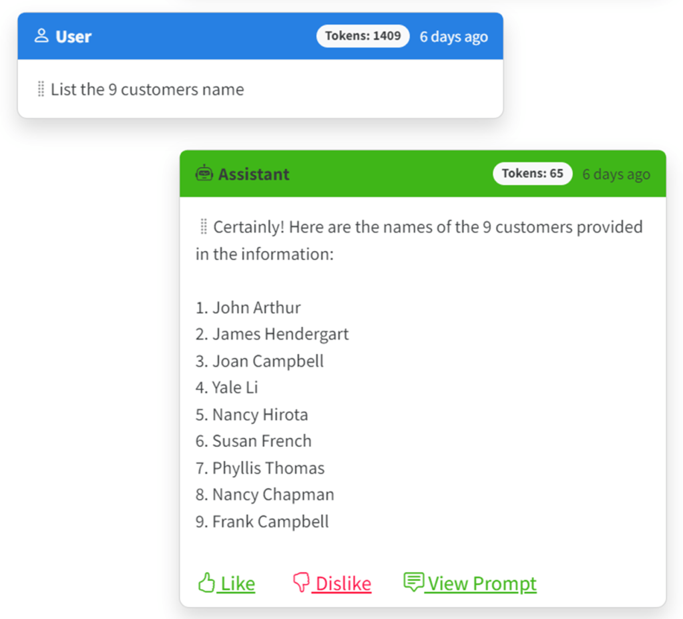Select the 'List the 9 customers name' message text
683x619 pixels.
tap(148, 89)
